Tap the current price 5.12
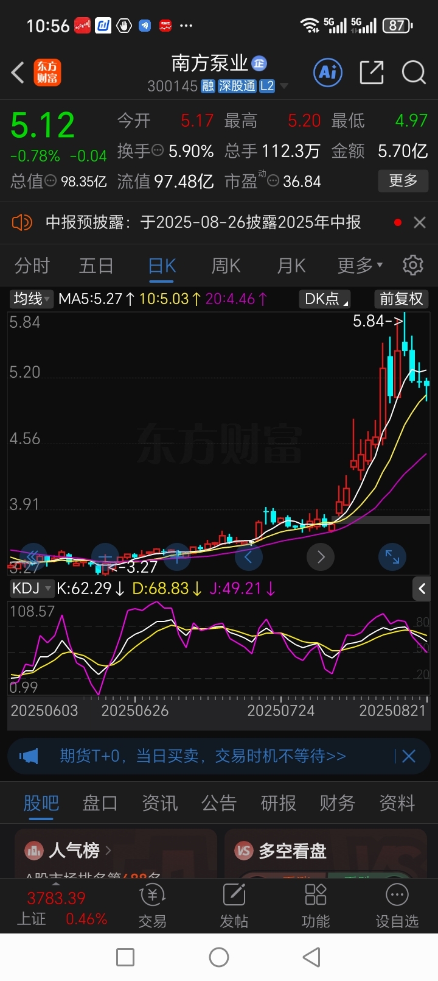This screenshot has height=981, width=438. [x=43, y=126]
